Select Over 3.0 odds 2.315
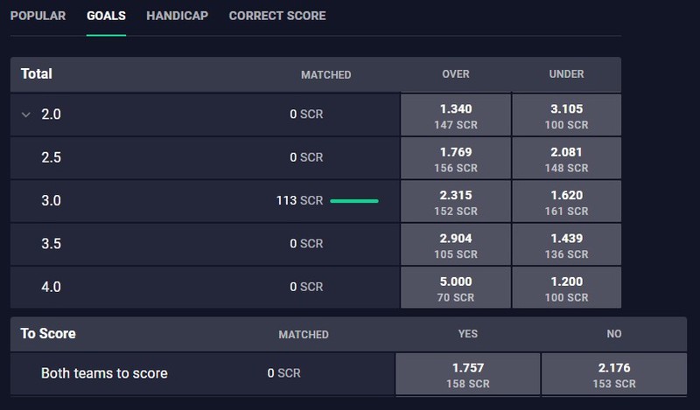 coord(455,201)
